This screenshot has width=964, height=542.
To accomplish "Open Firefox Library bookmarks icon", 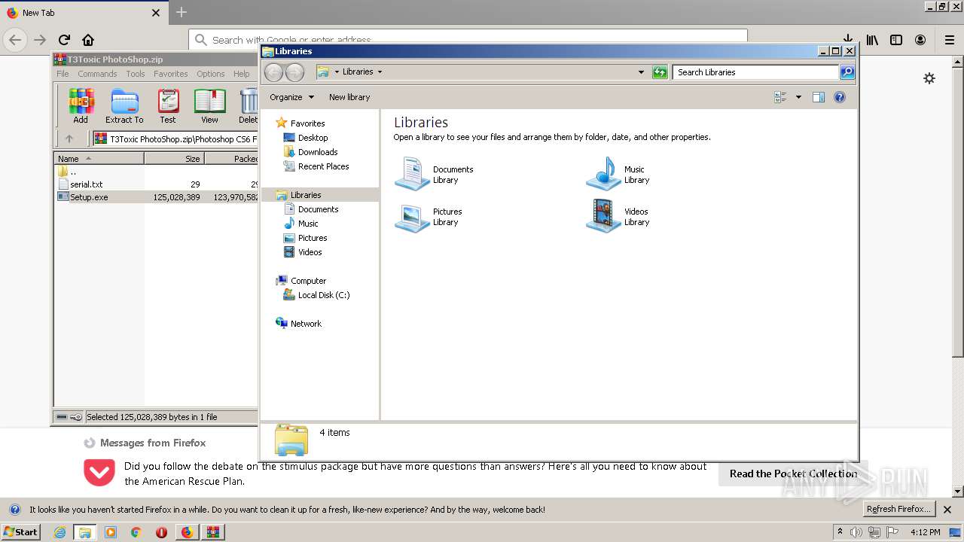I will 872,40.
